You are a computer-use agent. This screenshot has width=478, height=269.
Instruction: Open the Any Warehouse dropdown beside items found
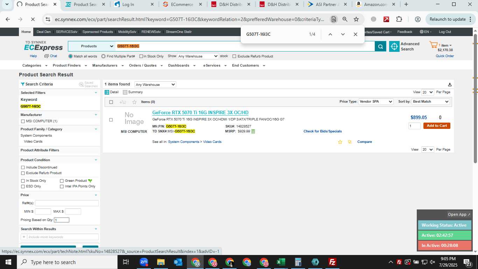(x=155, y=84)
